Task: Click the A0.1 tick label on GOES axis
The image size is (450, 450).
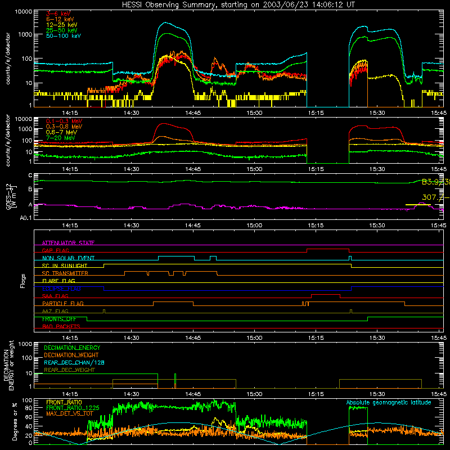Action: point(25,218)
